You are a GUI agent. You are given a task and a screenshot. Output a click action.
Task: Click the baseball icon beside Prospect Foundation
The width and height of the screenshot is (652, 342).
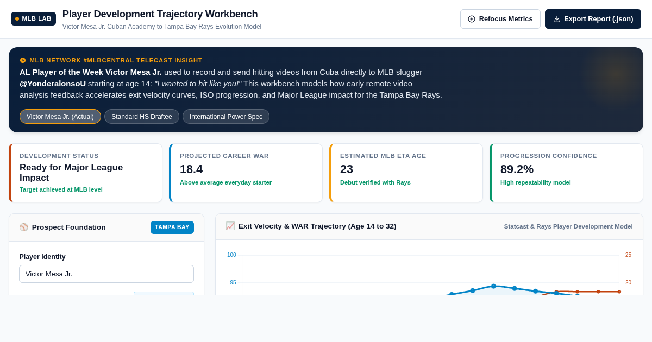(x=24, y=227)
